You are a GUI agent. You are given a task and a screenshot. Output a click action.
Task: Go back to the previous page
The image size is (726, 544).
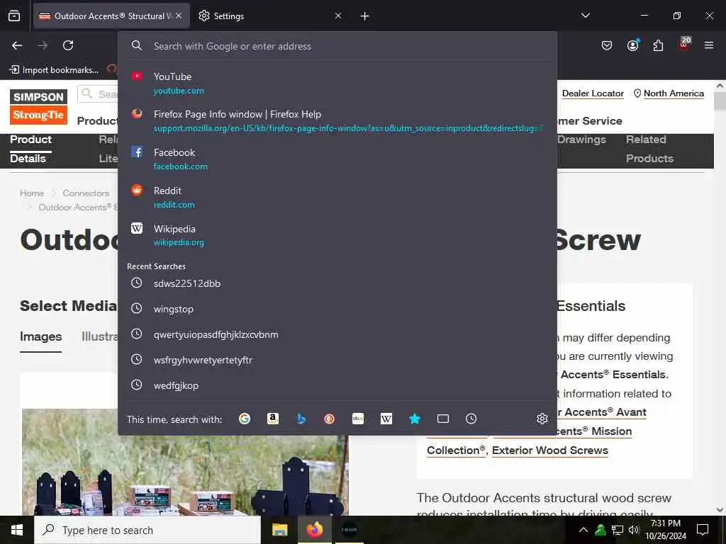pos(17,45)
